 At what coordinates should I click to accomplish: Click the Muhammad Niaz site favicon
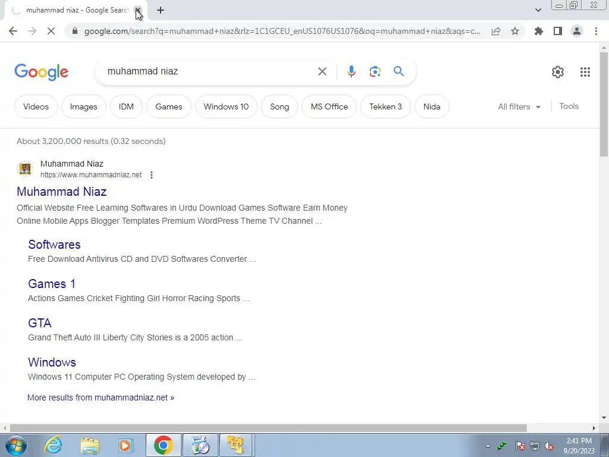click(25, 169)
